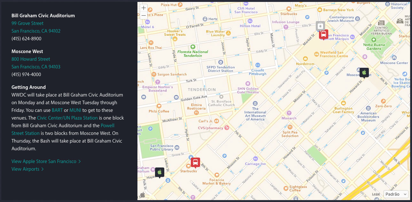Click the Saigon Sandwich restaurant icon
This screenshot has width=412, height=202.
point(154,74)
